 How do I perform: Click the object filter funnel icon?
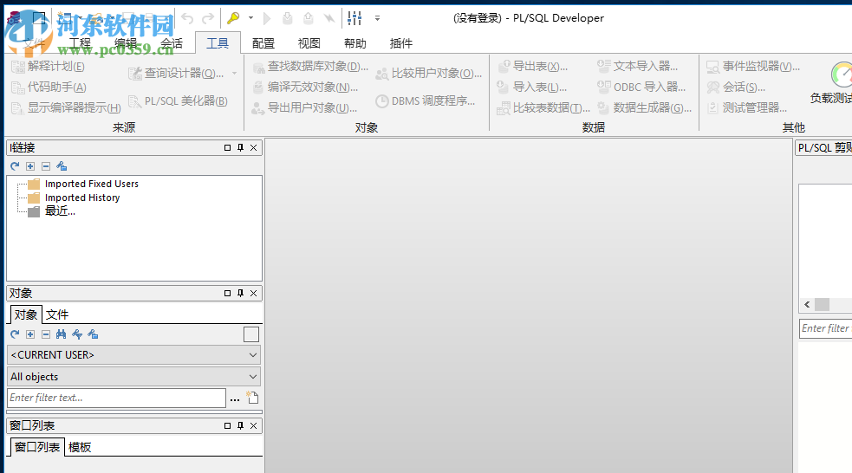coord(76,334)
